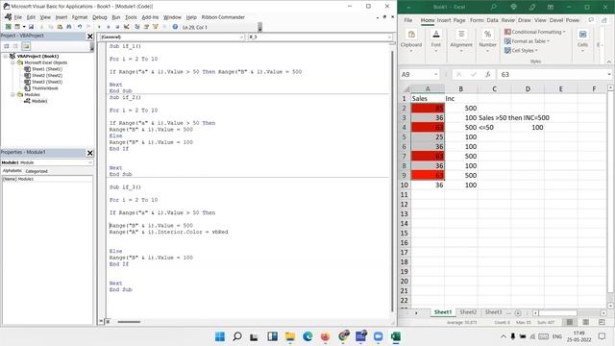
Task: Open the Tools menu in VBA editor
Action: tap(131, 17)
